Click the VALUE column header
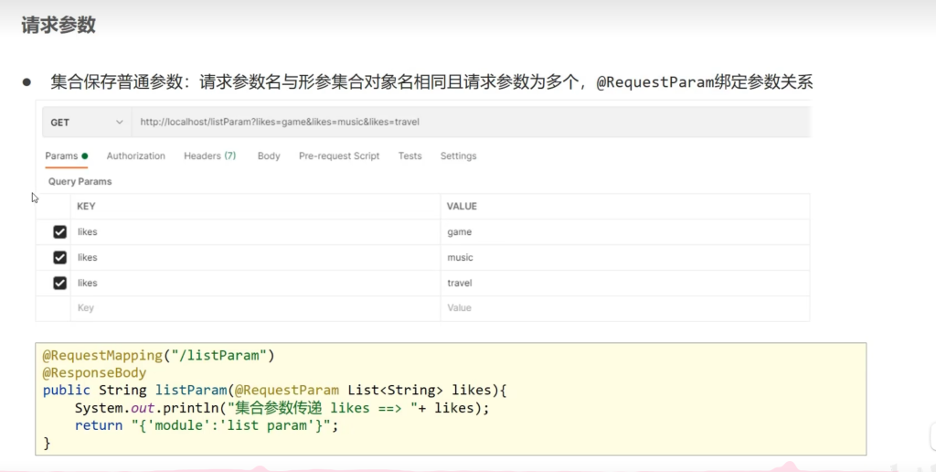 point(462,207)
